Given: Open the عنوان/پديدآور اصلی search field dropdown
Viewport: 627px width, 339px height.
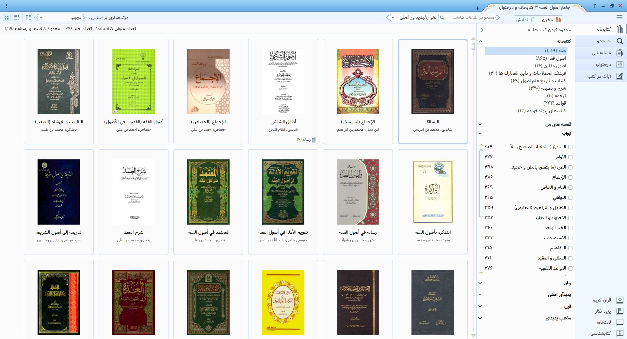Looking at the screenshot, I should [413, 18].
